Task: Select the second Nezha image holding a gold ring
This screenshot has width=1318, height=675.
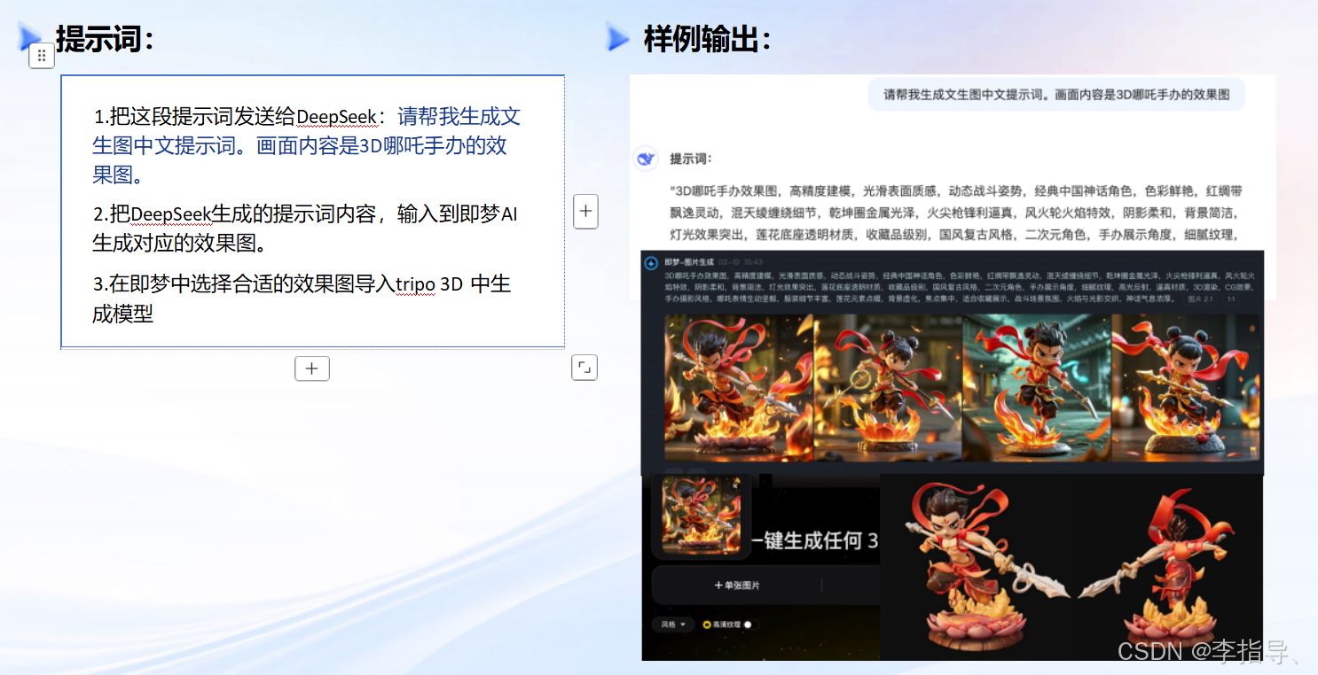Action: 888,387
